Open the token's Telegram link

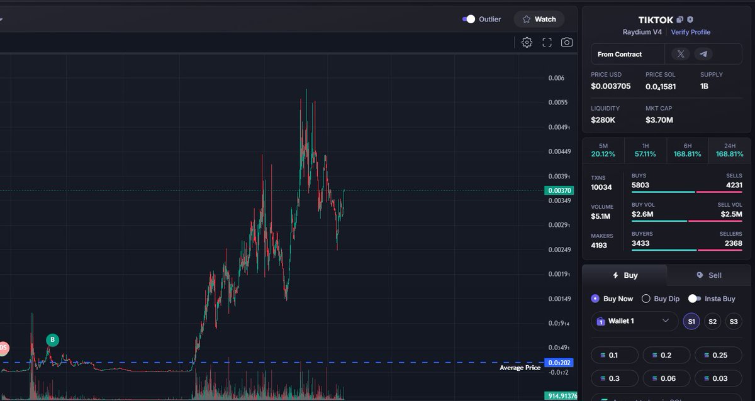703,54
